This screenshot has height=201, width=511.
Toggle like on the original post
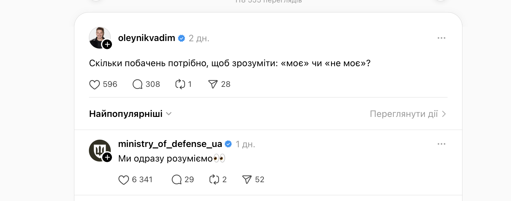coord(95,84)
